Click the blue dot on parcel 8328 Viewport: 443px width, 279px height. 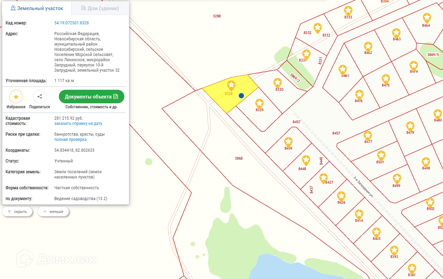[x=241, y=95]
